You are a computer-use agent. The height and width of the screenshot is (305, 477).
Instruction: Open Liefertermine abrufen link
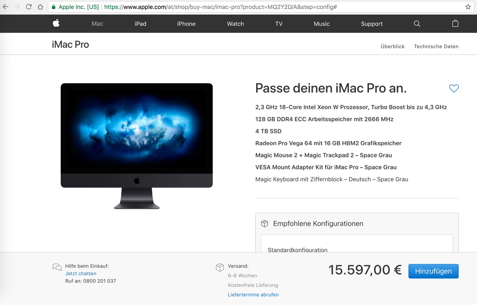click(x=253, y=295)
